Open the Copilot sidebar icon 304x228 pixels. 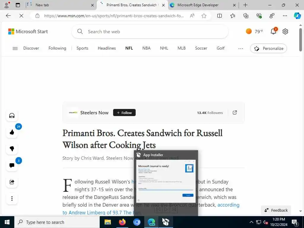(297, 16)
